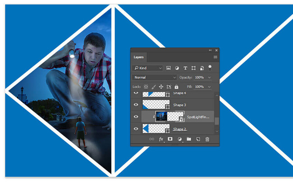This screenshot has width=293, height=184.
Task: Select Shape 4 layer name
Action: pos(179,93)
